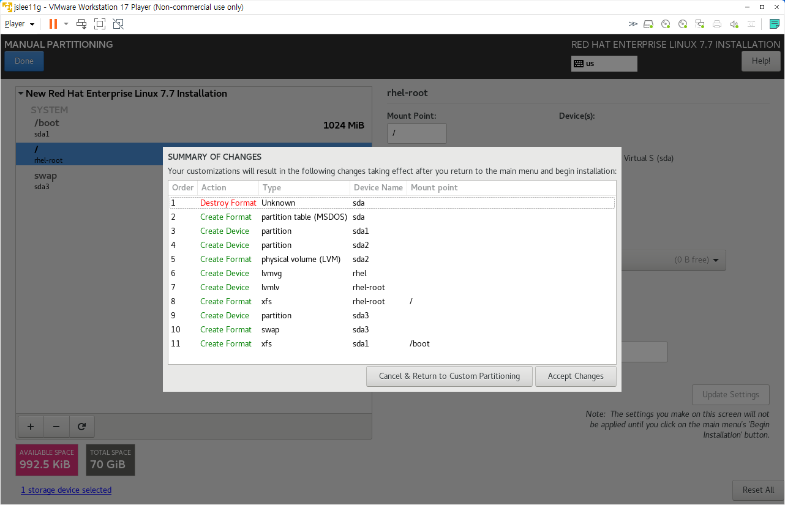Click the VMware icon in the title bar
785x505 pixels.
click(x=7, y=7)
